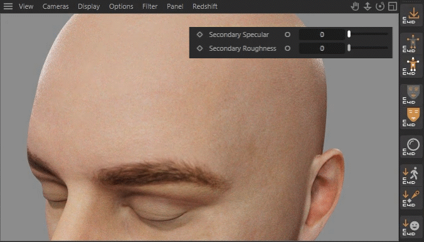424x242 pixels.
Task: Toggle Secondary Specular keyframe diamond
Action: (199, 34)
